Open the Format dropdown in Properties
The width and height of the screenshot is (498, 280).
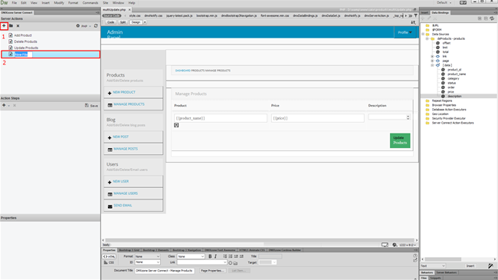pyautogui.click(x=147, y=256)
